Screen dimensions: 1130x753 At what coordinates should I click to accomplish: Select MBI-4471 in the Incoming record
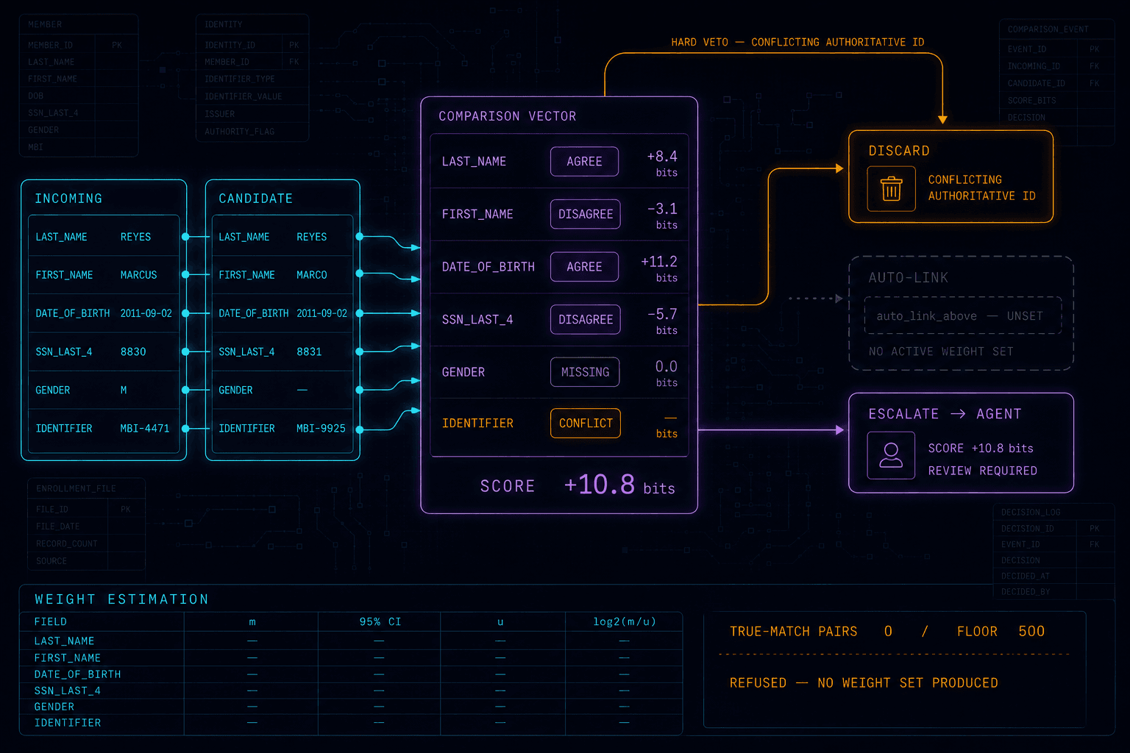(145, 428)
